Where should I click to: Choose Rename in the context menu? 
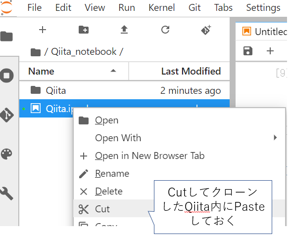point(112,173)
